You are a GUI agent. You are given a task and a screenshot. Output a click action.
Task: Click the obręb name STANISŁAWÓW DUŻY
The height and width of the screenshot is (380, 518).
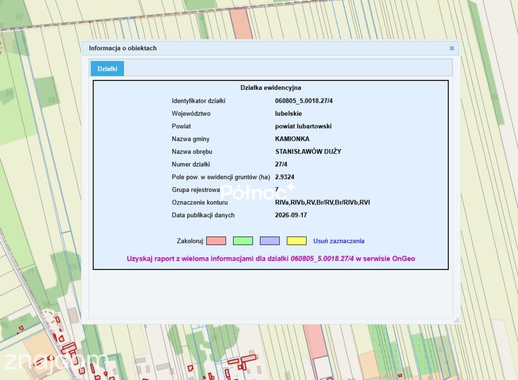tap(308, 152)
